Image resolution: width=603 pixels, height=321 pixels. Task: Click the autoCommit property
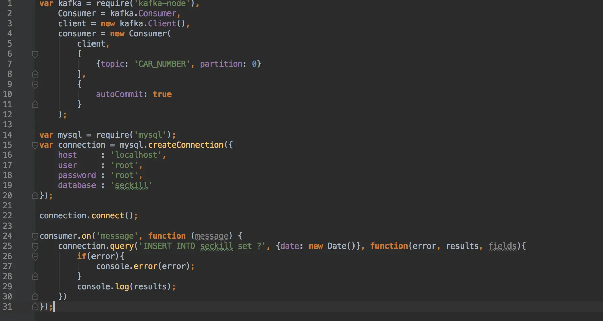tap(120, 94)
